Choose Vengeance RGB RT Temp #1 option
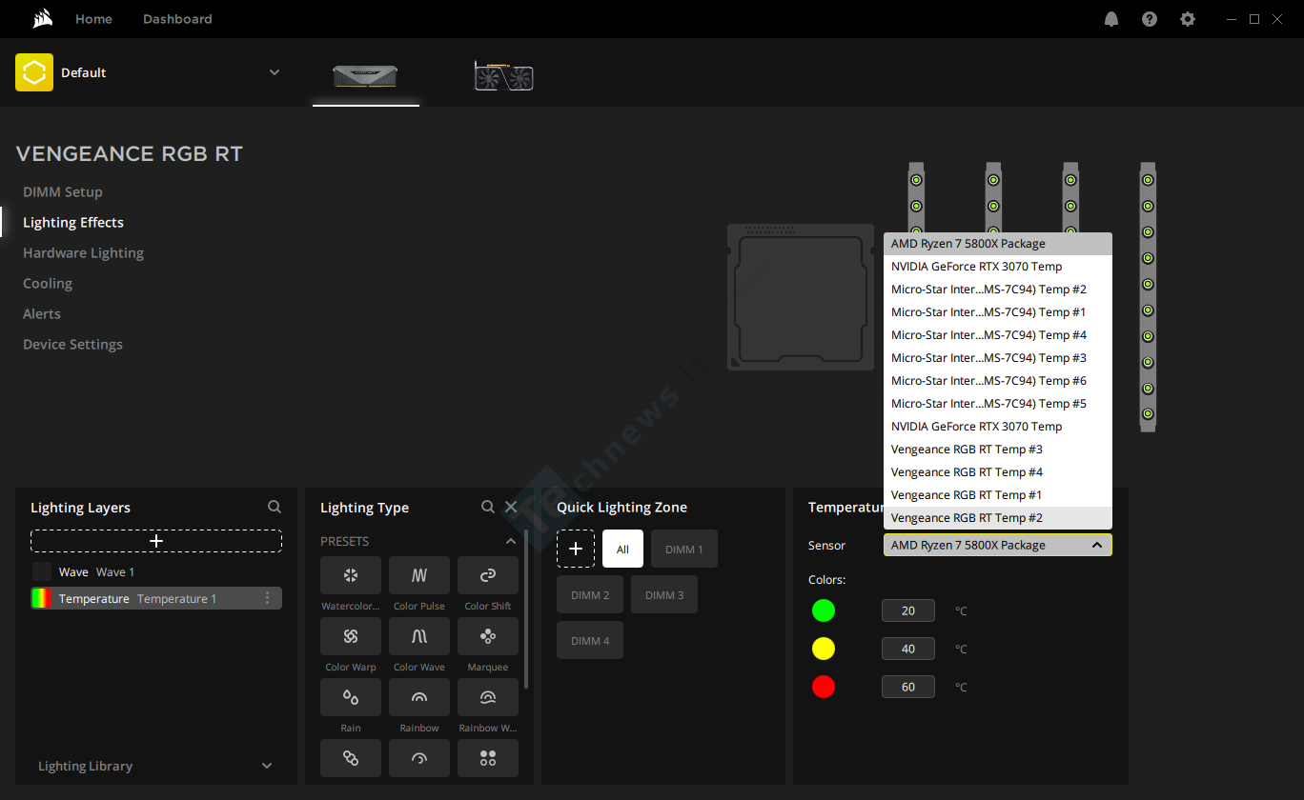The image size is (1304, 800). pos(998,495)
